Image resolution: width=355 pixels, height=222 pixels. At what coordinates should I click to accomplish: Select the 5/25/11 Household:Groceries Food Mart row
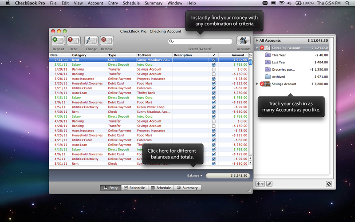coord(149,83)
